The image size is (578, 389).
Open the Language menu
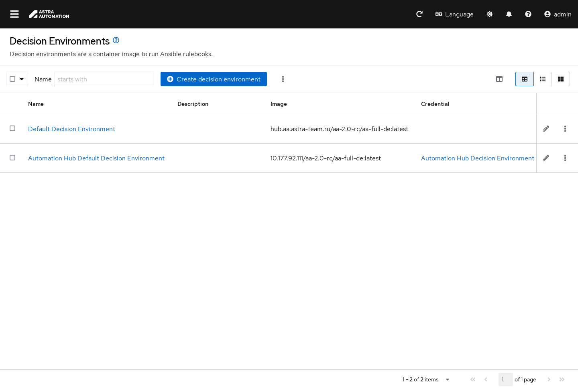[x=454, y=14]
